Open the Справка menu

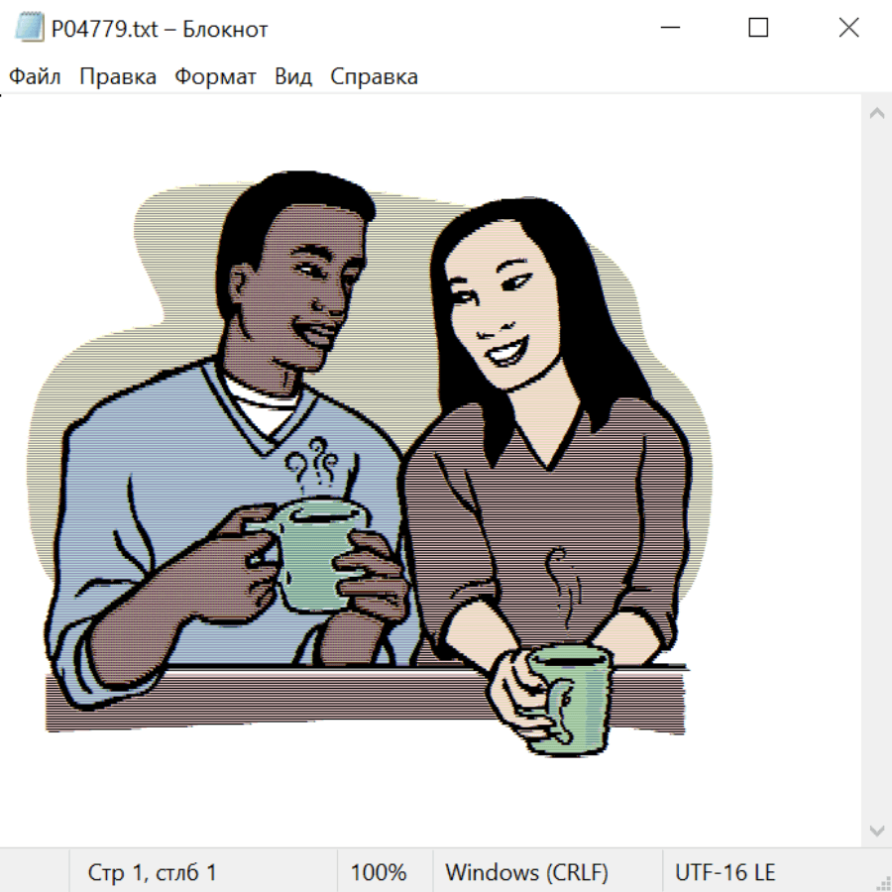point(374,77)
